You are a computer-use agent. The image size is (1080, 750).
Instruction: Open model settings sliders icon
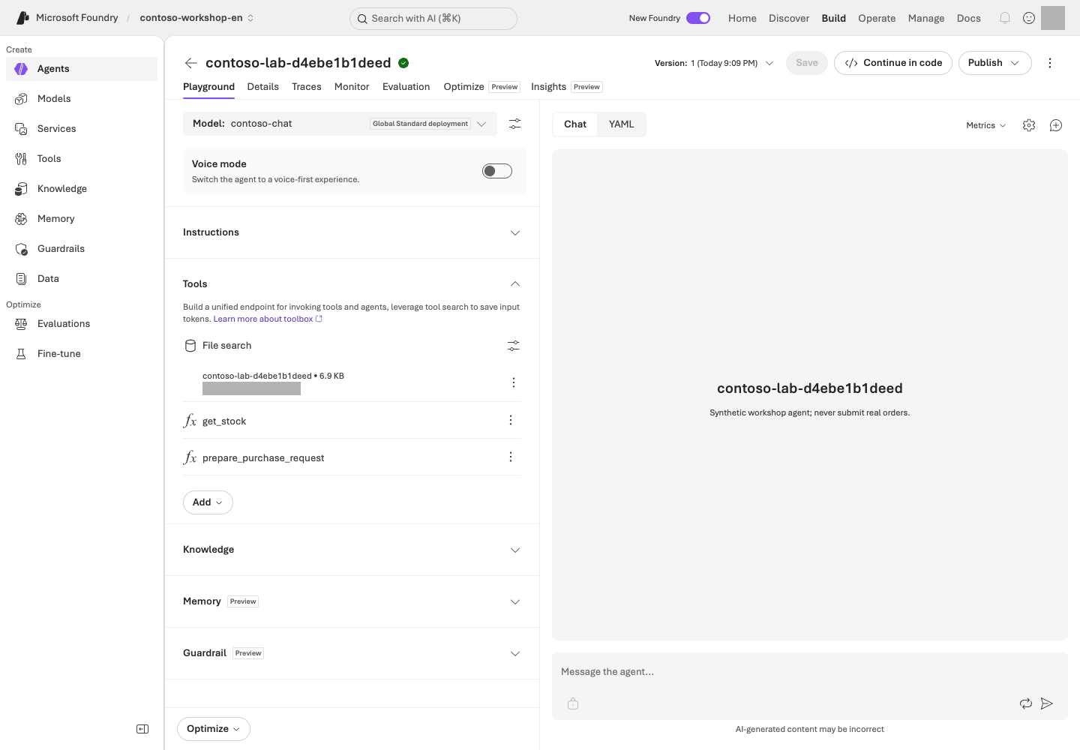(515, 124)
